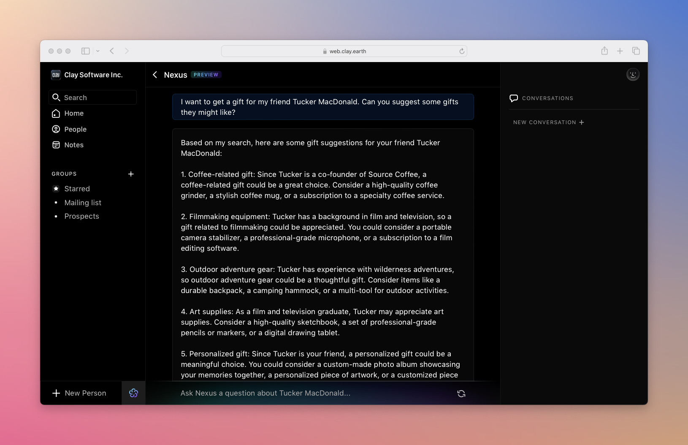Click the New Person button
This screenshot has width=688, height=445.
point(79,393)
